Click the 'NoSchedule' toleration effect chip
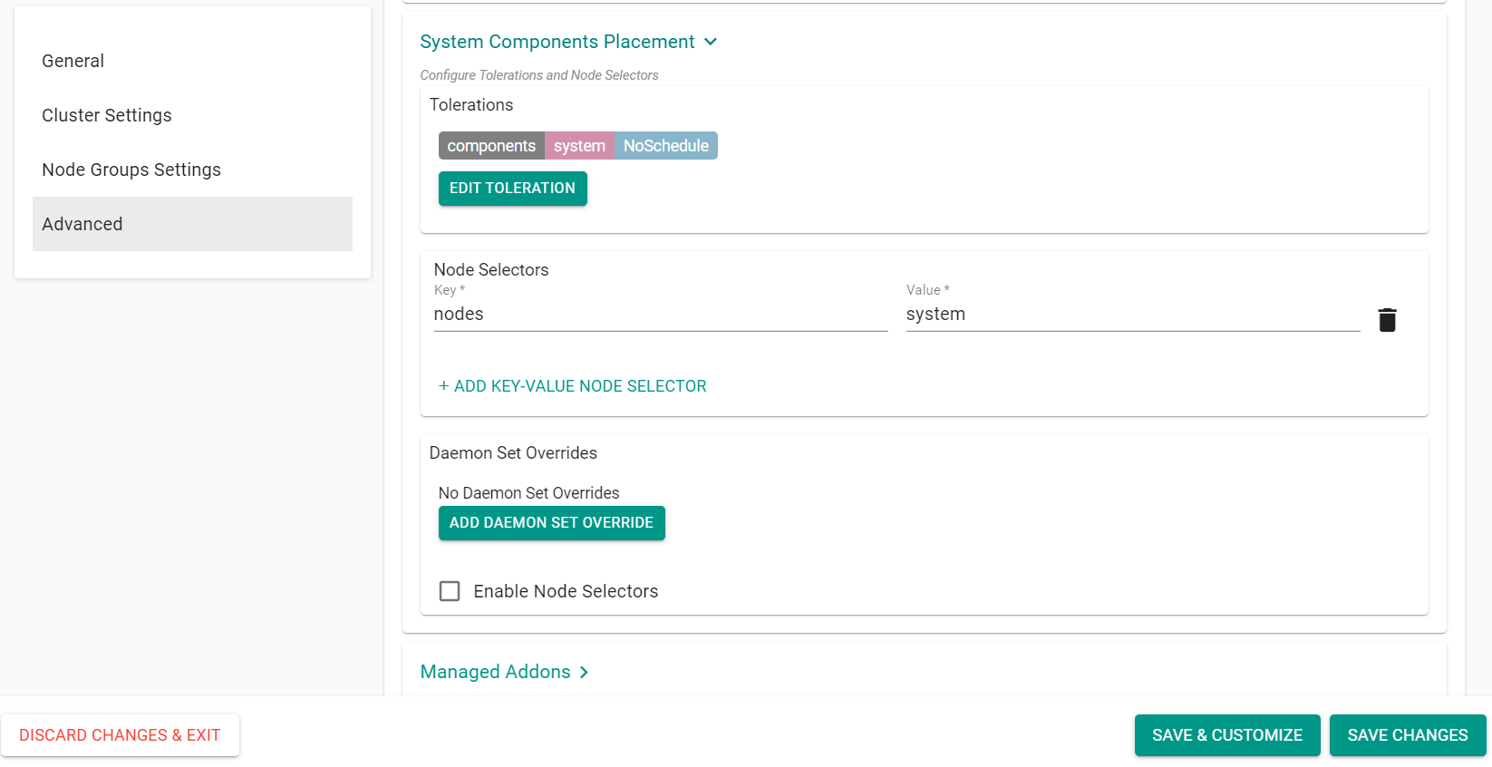This screenshot has height=767, width=1492. [x=666, y=146]
